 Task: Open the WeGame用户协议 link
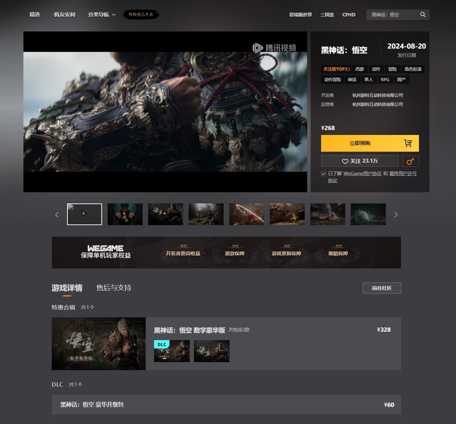(362, 173)
